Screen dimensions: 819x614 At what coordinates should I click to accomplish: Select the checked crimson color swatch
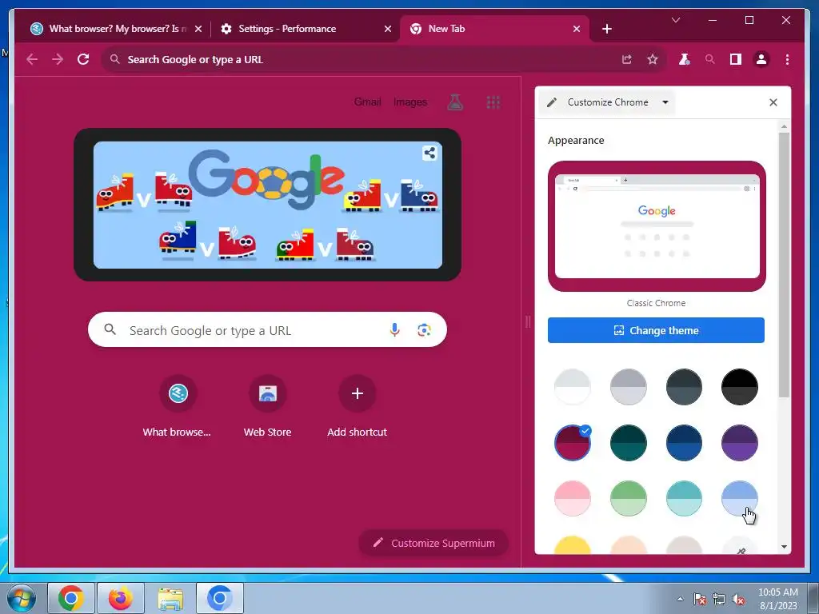click(573, 443)
